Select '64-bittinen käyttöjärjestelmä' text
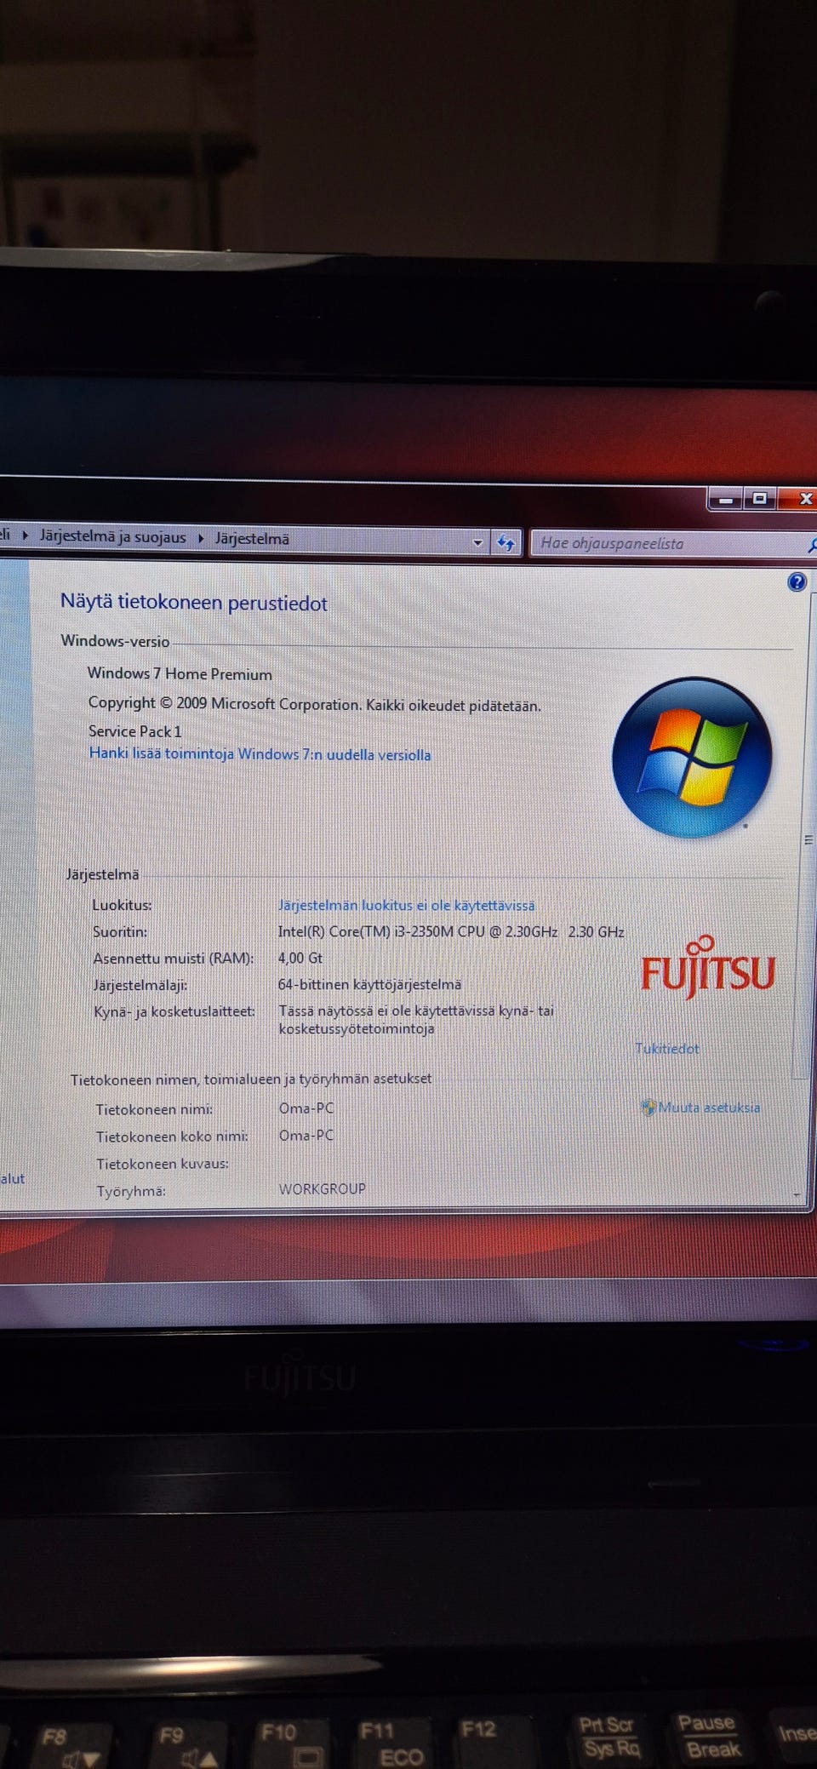This screenshot has height=1769, width=817. pyautogui.click(x=369, y=984)
